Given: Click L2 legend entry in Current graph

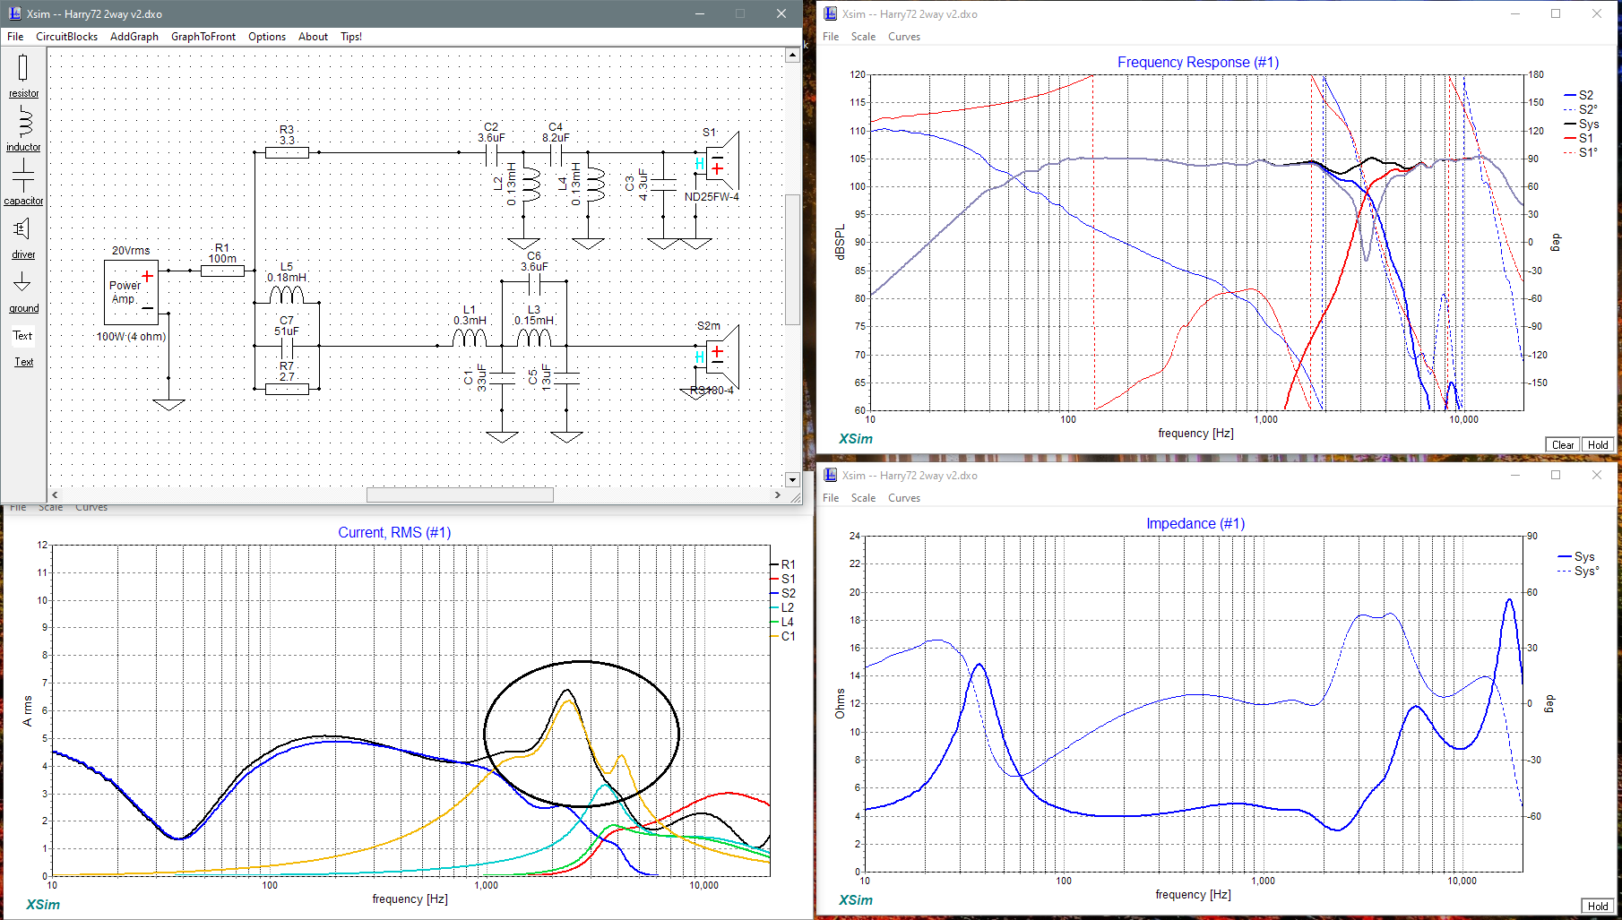Looking at the screenshot, I should click(x=784, y=607).
